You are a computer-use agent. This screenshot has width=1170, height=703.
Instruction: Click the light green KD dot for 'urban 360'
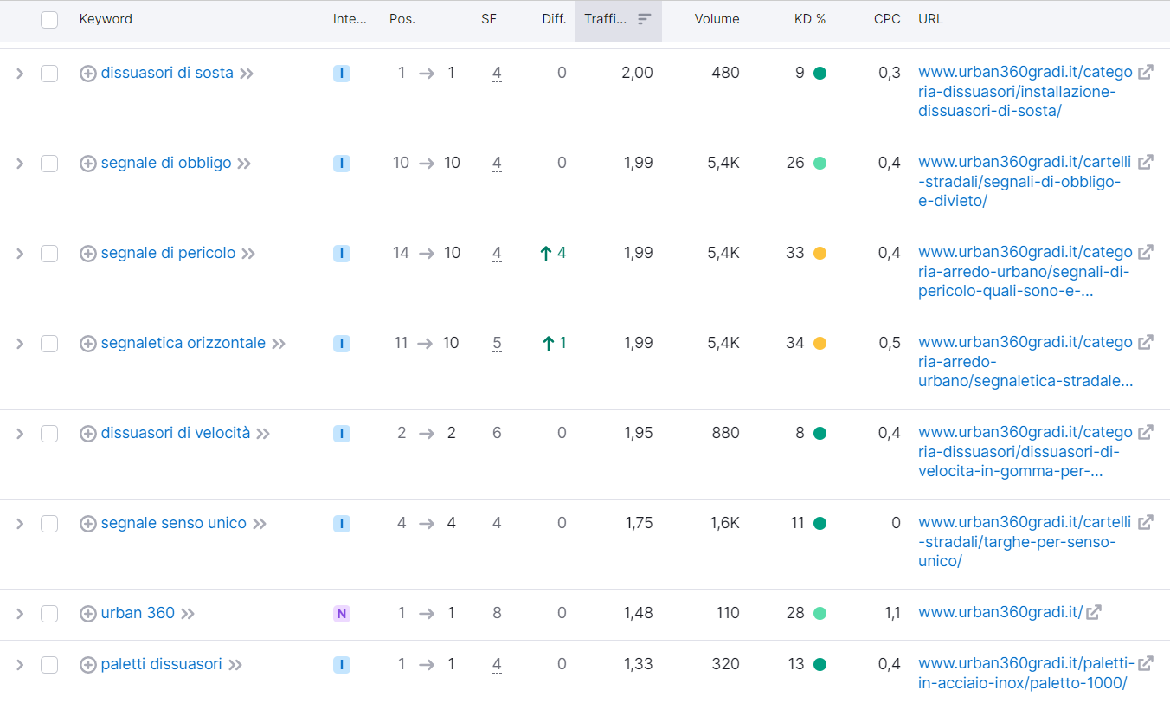point(820,614)
